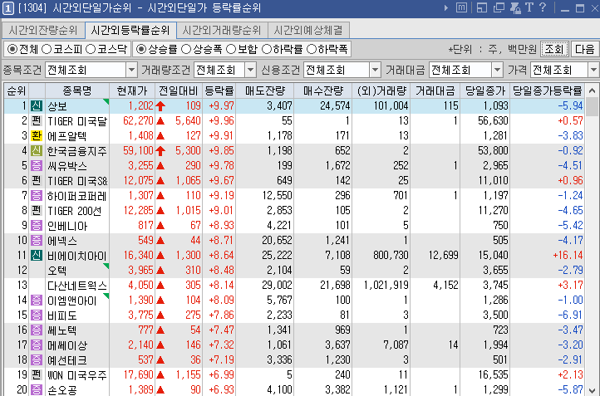This screenshot has width=600, height=396.
Task: Click the red up arrow on 상보 row
Action: coord(160,106)
